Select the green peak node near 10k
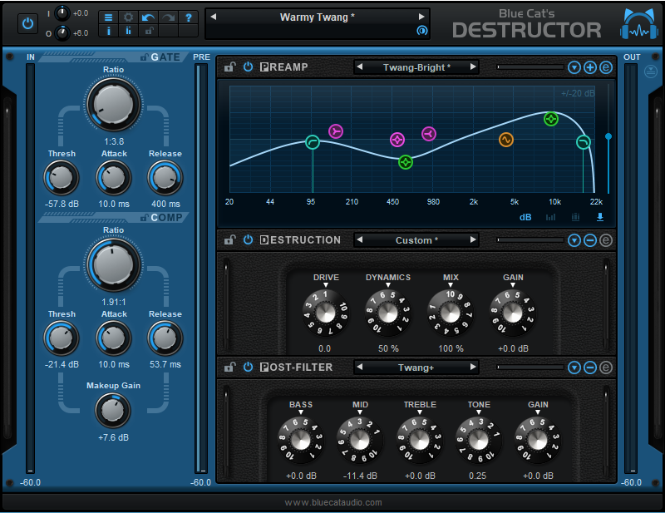Viewport: 665px width, 513px height. [x=551, y=119]
